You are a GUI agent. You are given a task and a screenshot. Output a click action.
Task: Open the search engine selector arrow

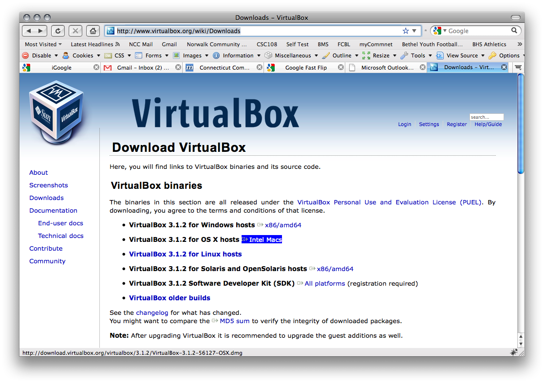click(x=445, y=31)
